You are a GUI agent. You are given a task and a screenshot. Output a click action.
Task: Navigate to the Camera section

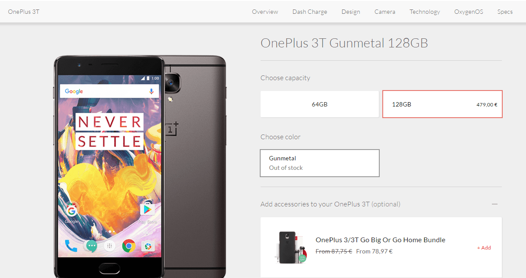(x=385, y=12)
